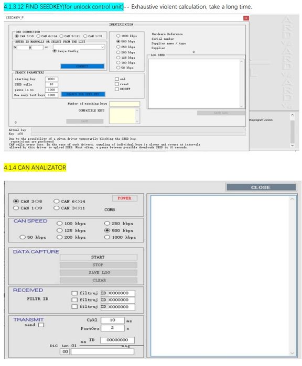The height and width of the screenshot is (366, 302).
Task: Open the ID list dropdown in SEEDKEY_F
Action: pos(79,47)
